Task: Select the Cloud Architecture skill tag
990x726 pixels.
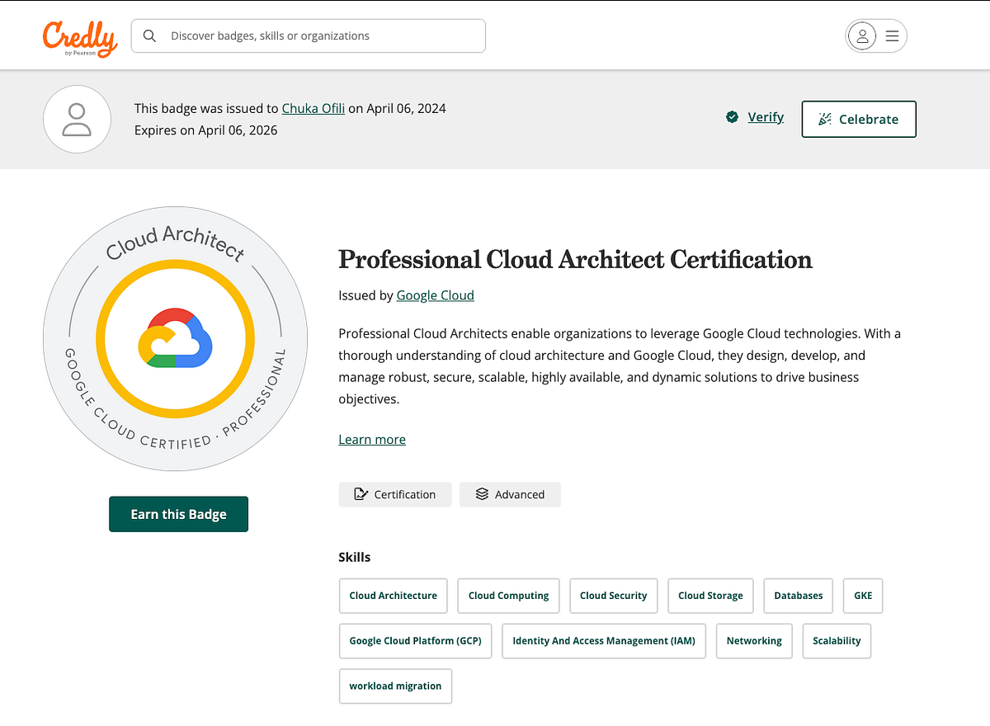Action: [394, 596]
